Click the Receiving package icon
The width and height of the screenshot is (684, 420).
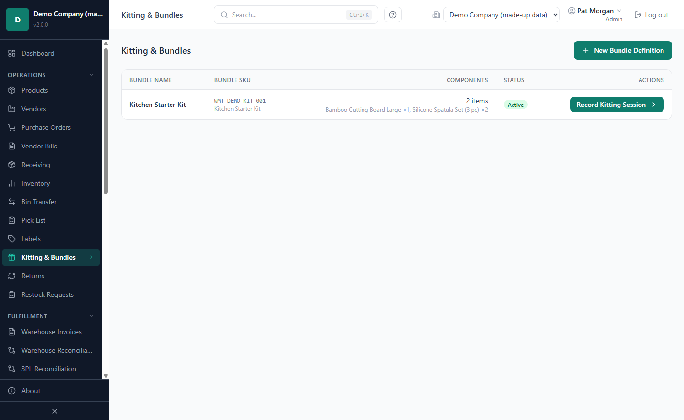(12, 165)
